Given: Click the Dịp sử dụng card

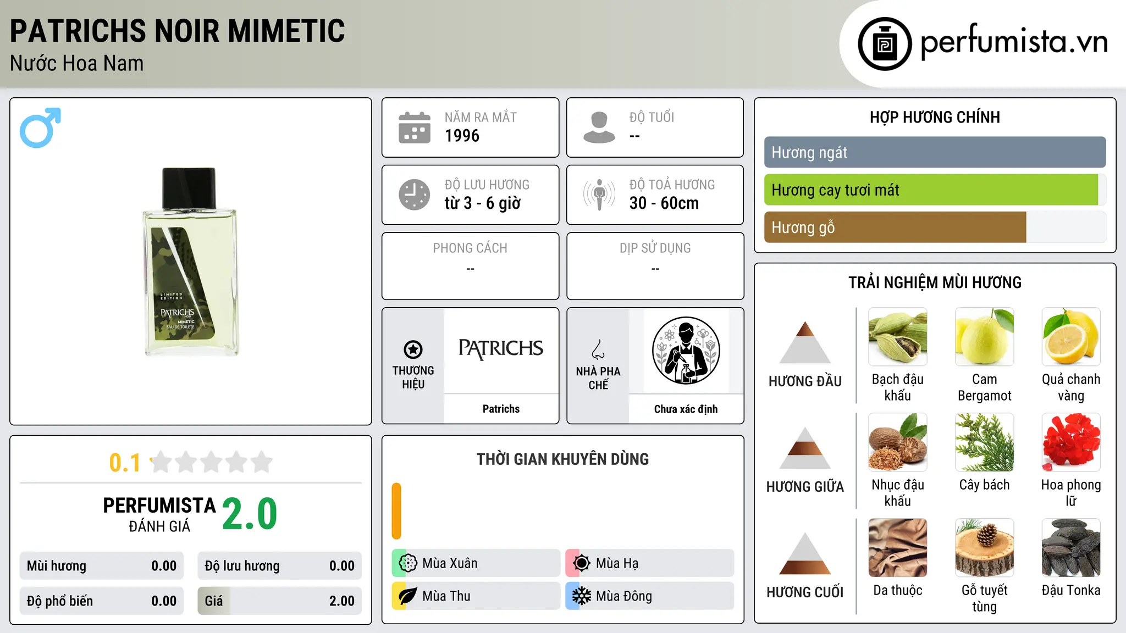Looking at the screenshot, I should point(655,266).
